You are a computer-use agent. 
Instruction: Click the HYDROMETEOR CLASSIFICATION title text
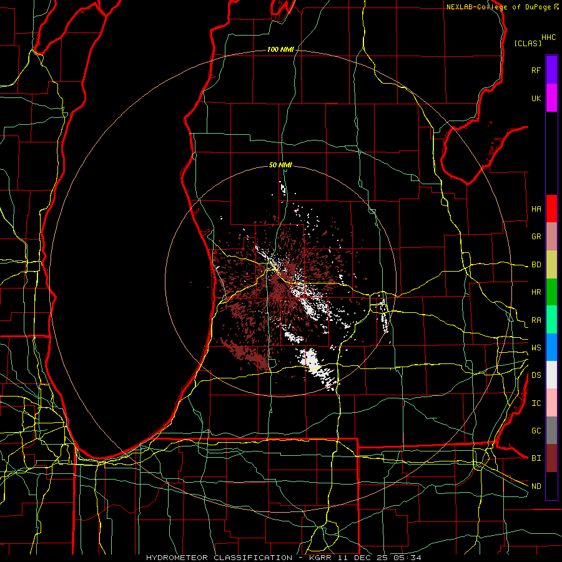219,558
